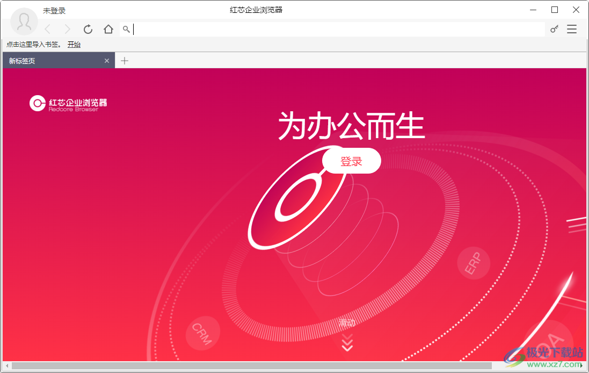The image size is (589, 373).
Task: Click the magnifier icon in the address bar
Action: click(126, 29)
